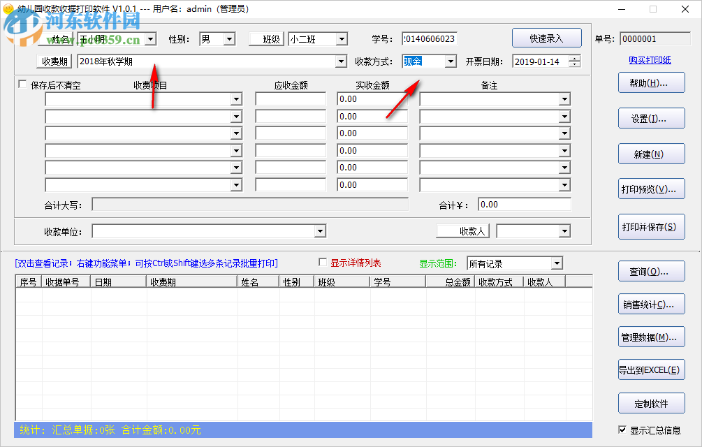
Task: Expand the 姓名 name dropdown
Action: [x=151, y=39]
